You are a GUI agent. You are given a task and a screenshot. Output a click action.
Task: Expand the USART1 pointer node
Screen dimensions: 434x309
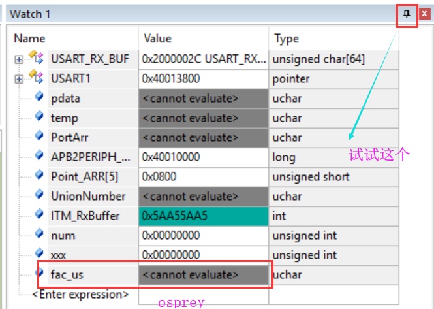pyautogui.click(x=19, y=79)
